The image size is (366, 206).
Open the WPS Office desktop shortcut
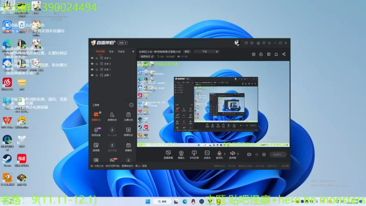7,122
